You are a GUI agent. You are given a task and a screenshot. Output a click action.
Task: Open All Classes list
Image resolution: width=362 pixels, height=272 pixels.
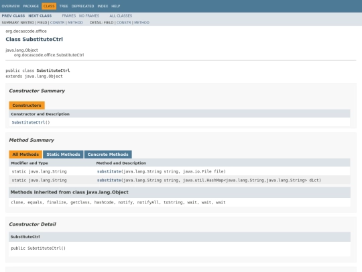tap(121, 15)
